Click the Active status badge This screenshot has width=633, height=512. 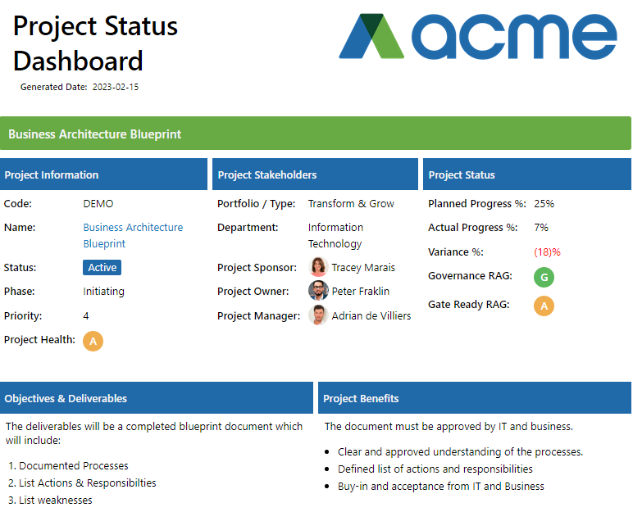[x=102, y=268]
